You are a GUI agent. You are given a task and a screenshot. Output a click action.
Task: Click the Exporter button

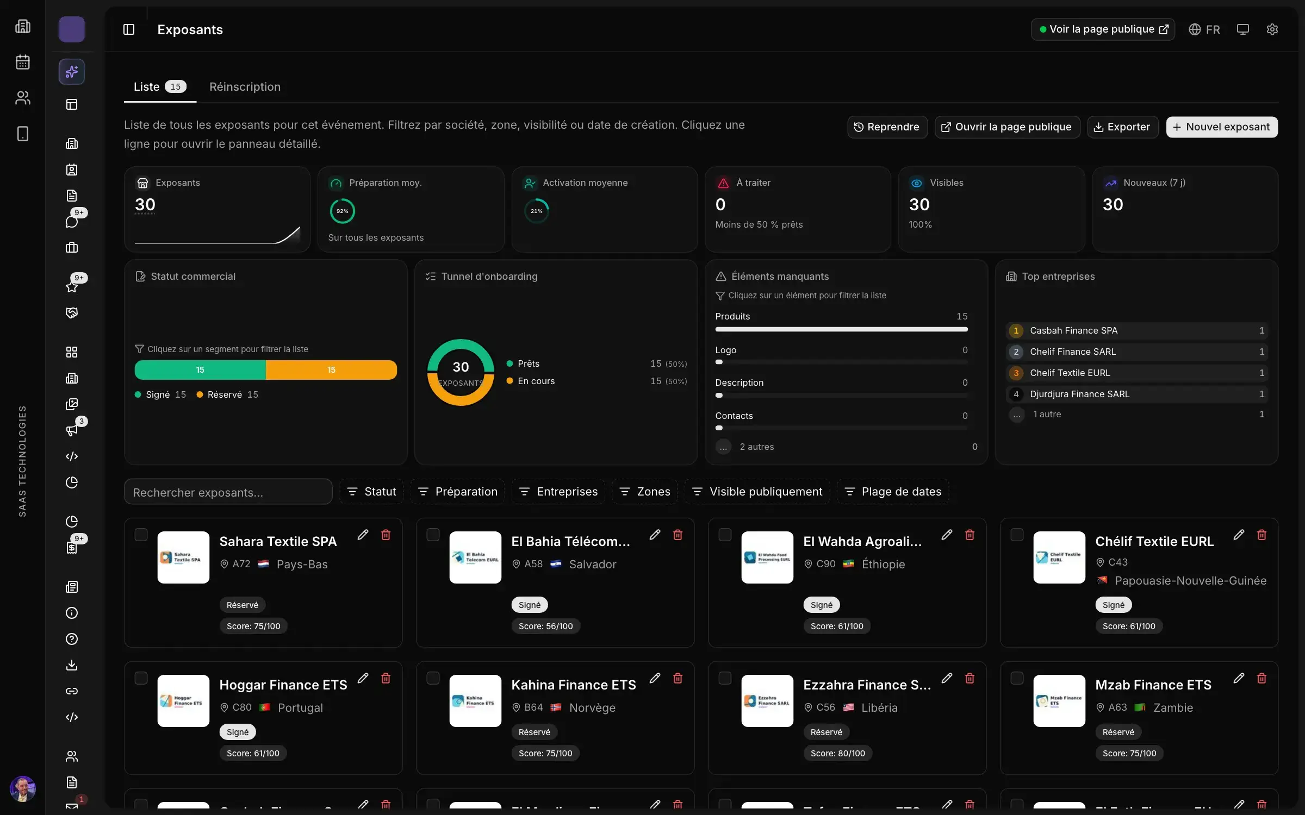tap(1122, 127)
